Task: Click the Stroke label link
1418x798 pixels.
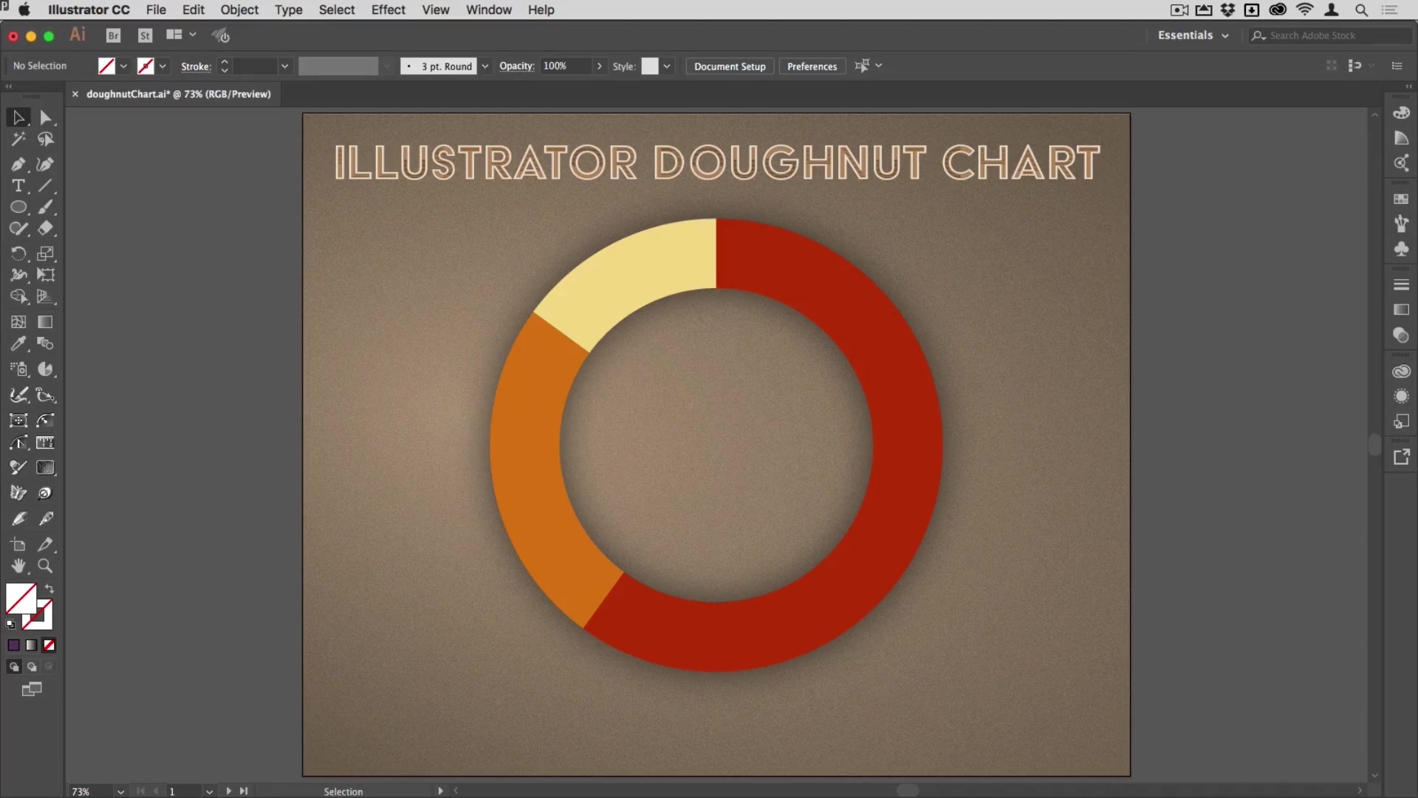Action: 196,66
